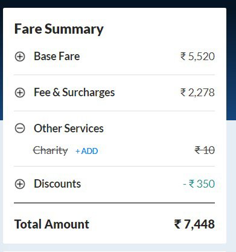Click the Fare Summary heading
Viewport: 236px width, 252px height.
pos(59,29)
